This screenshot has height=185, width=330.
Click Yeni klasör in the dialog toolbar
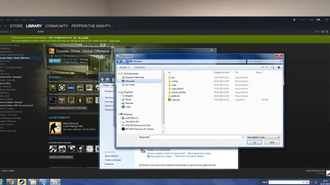click(x=140, y=67)
